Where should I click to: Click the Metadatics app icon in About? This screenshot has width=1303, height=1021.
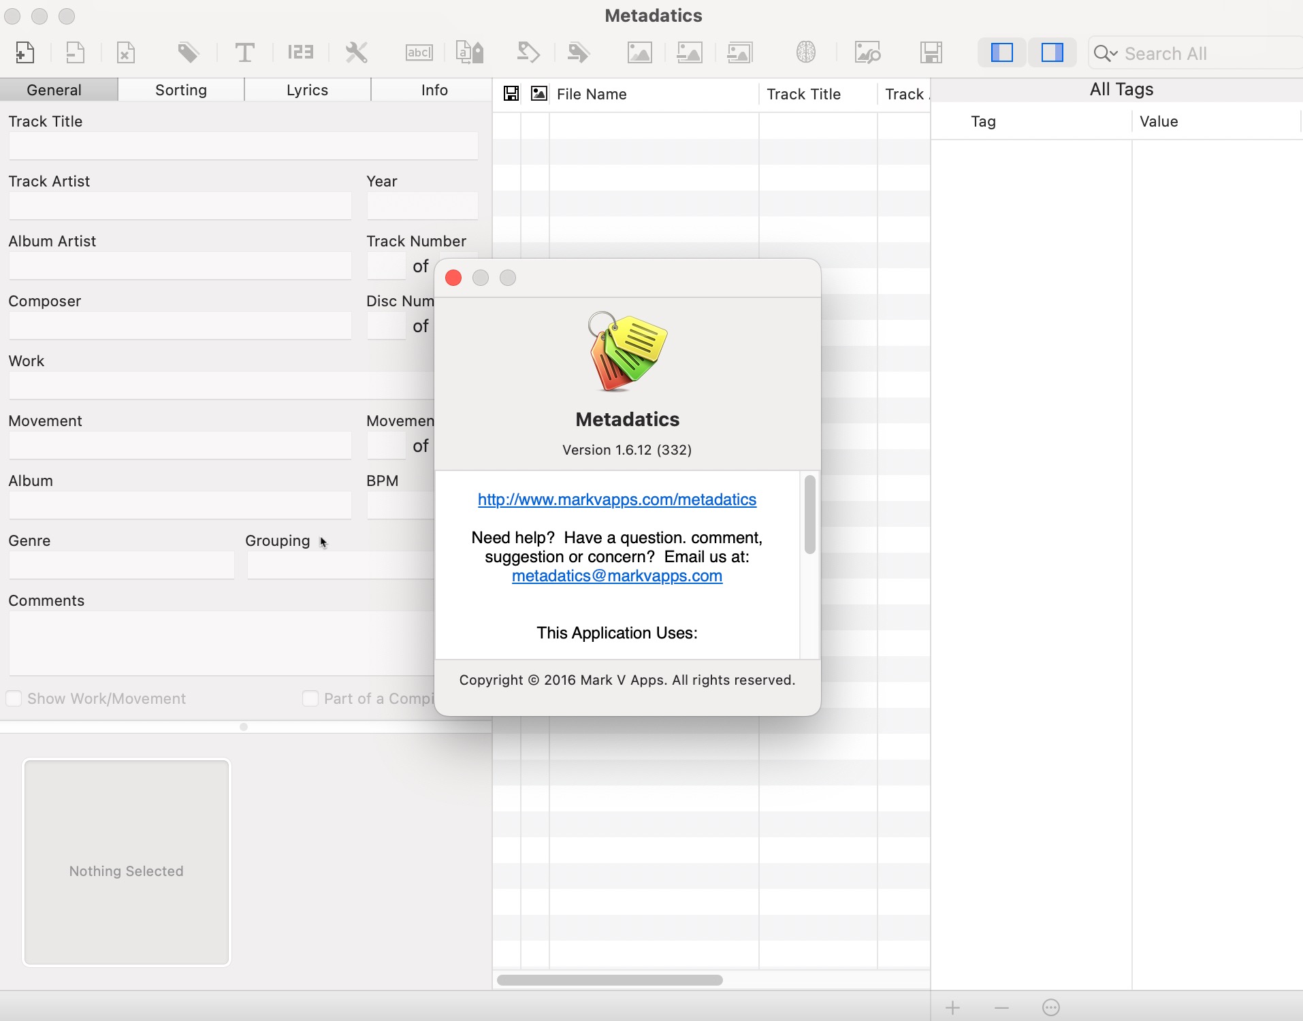tap(628, 351)
